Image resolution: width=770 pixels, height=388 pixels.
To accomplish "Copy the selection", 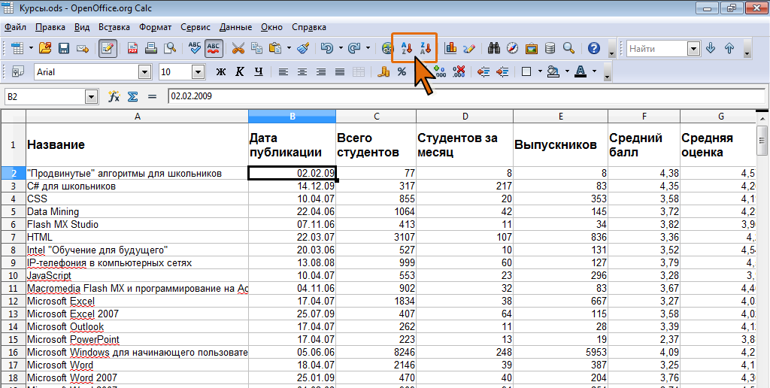I will pos(257,48).
